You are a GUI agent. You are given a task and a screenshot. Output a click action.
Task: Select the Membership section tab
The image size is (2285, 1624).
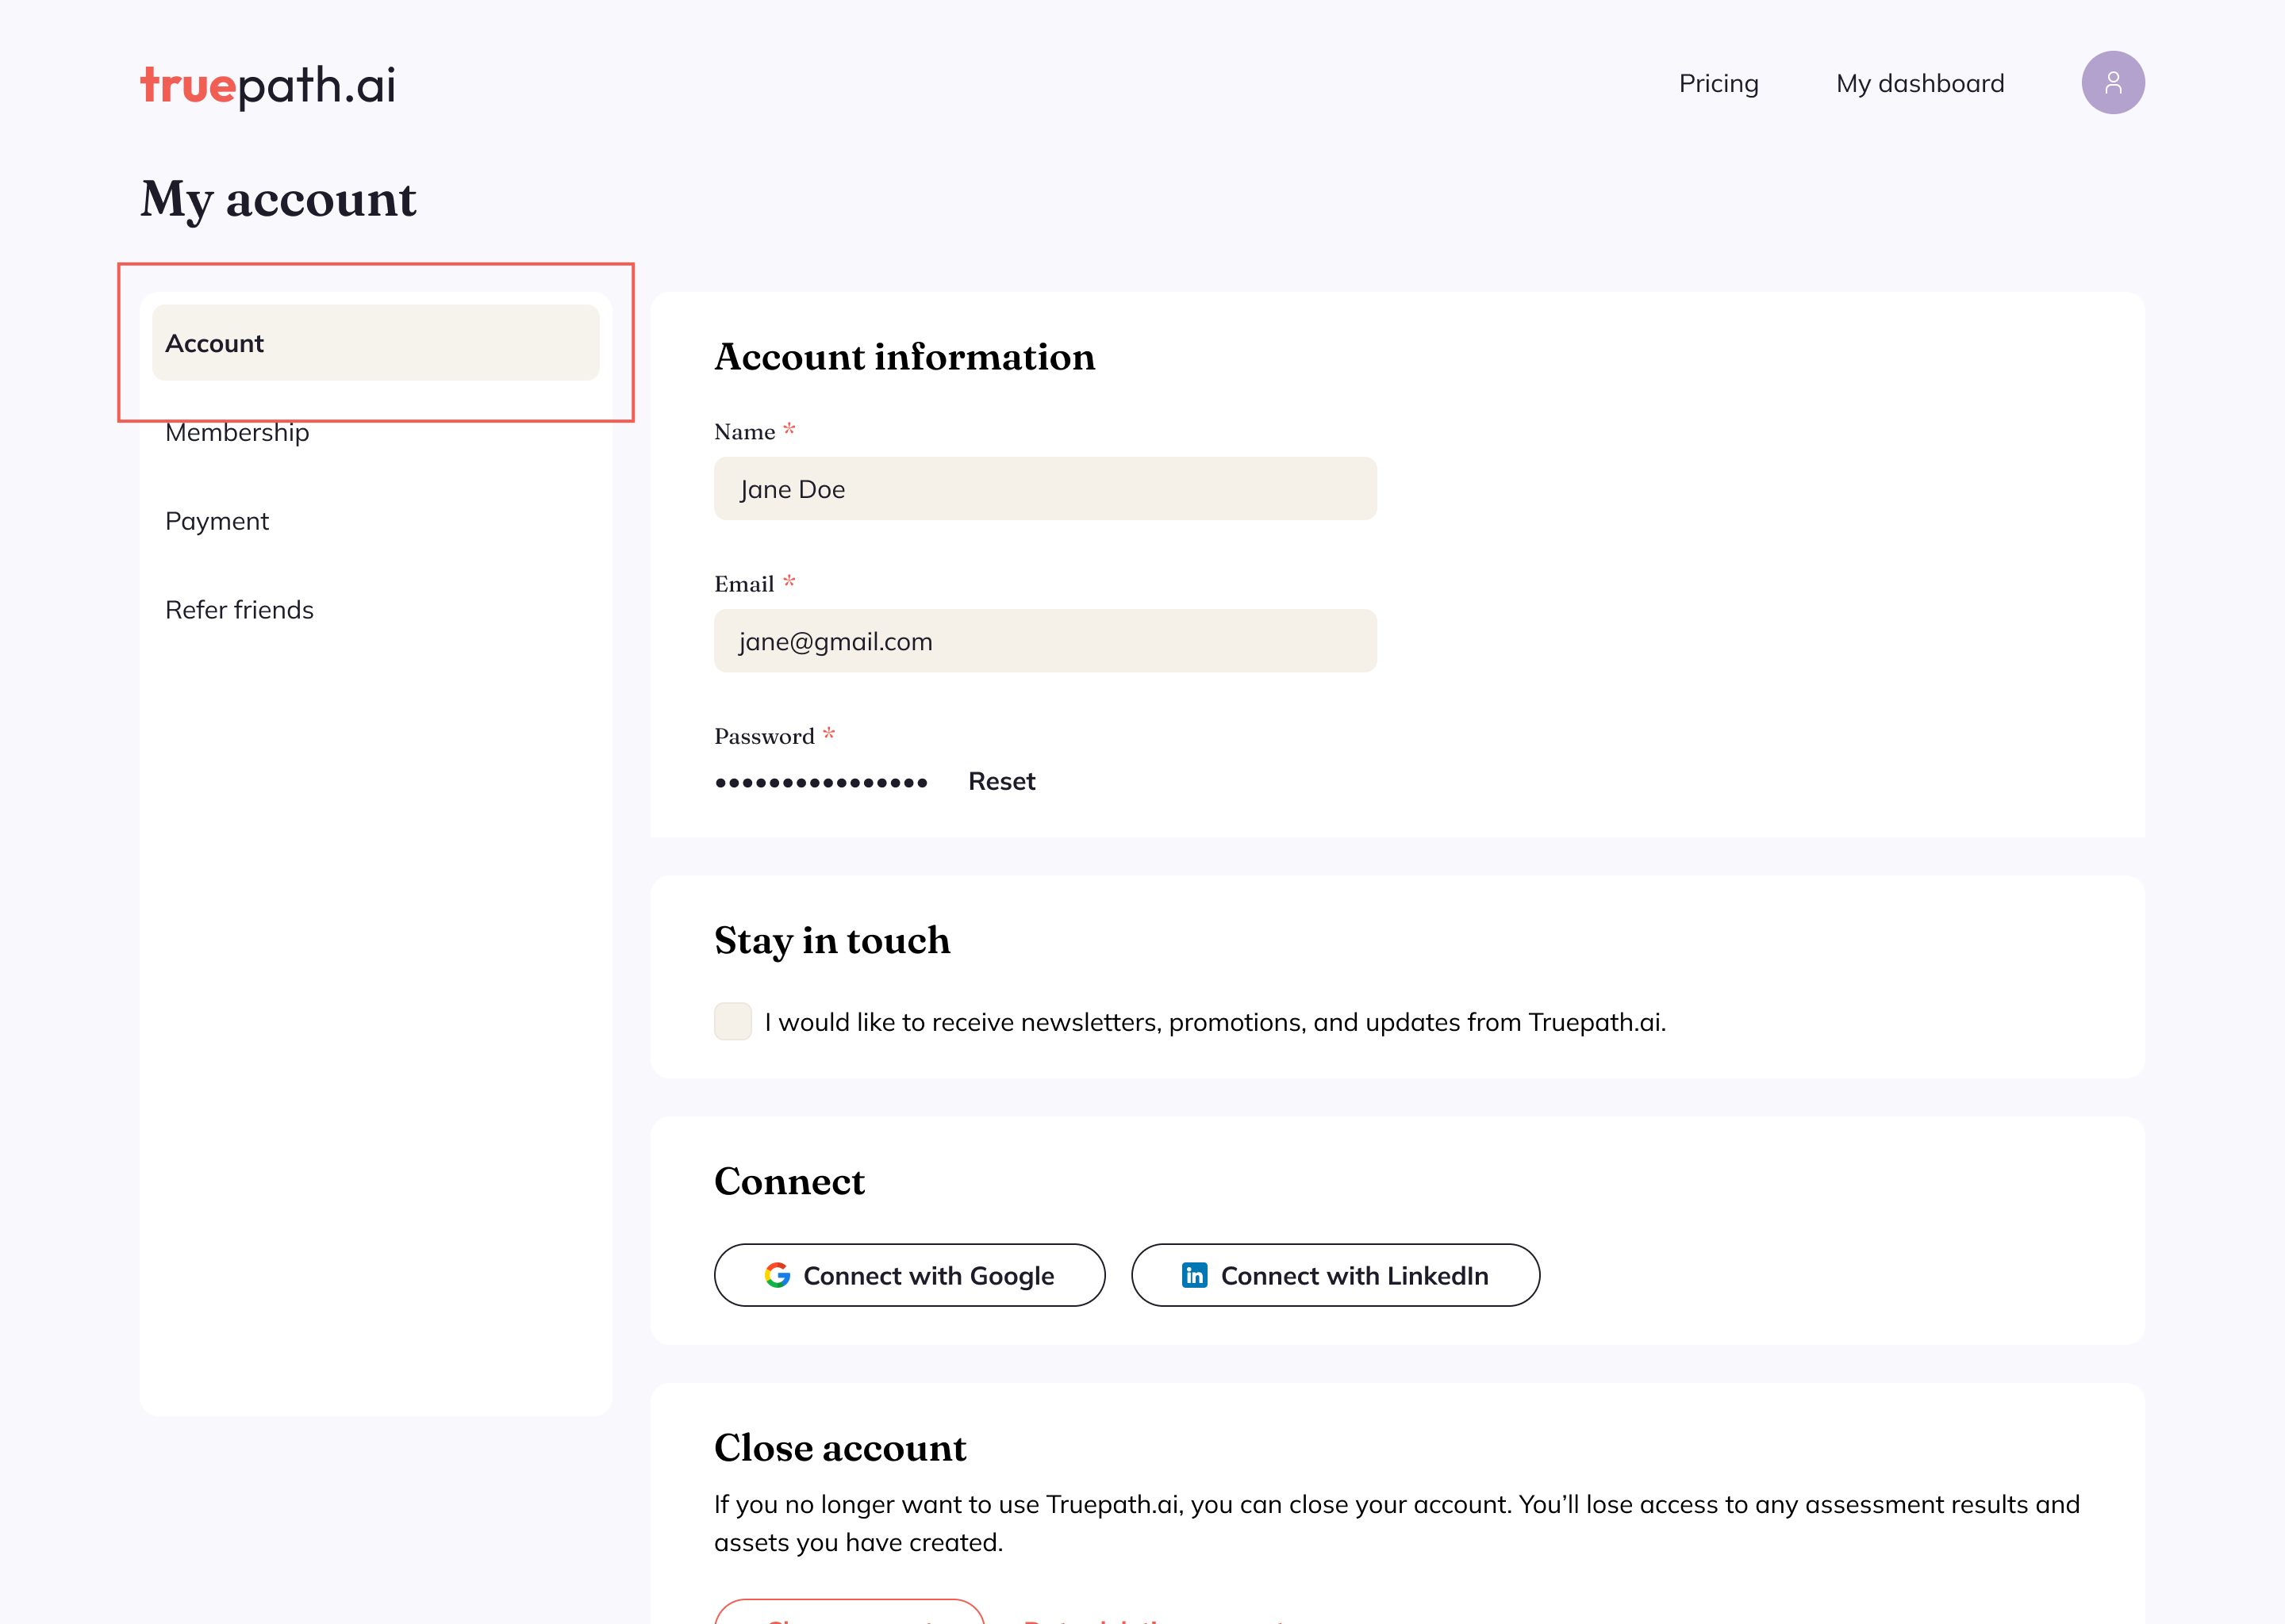pos(237,431)
